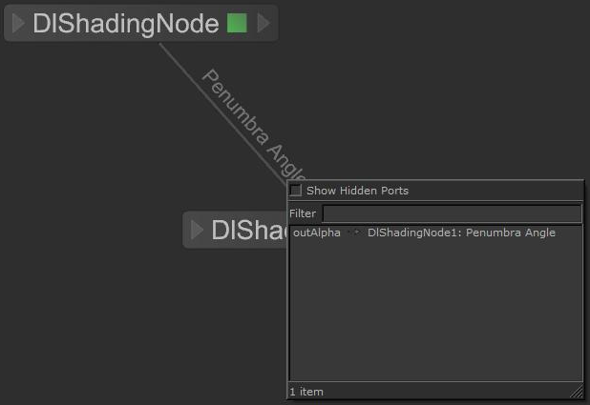Click the input port triangle on top DlShadingNode

[18, 24]
